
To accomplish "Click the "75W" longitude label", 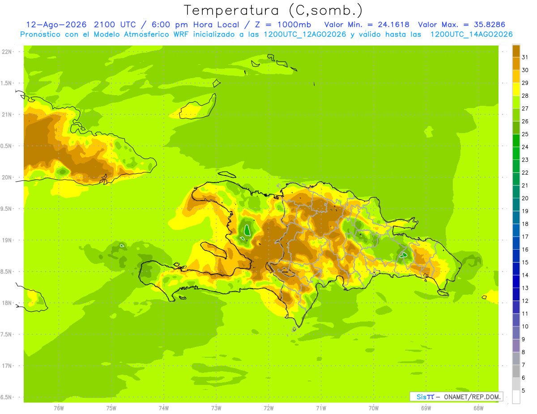I will click(111, 407).
